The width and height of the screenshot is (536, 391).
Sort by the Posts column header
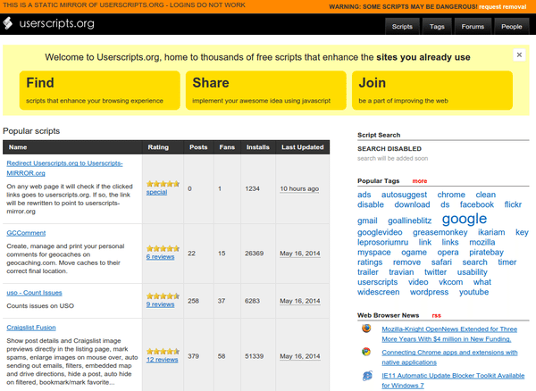[198, 147]
